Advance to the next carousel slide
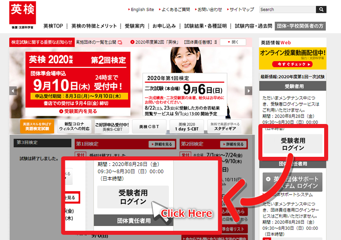 click(249, 91)
